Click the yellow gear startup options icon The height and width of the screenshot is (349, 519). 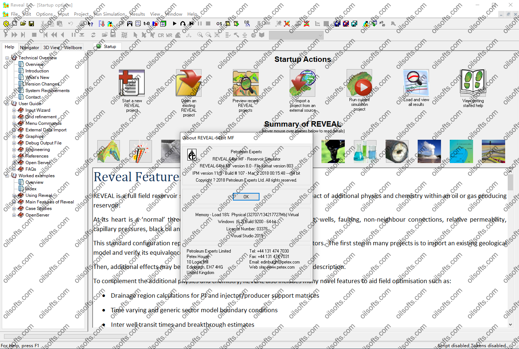click(6, 24)
